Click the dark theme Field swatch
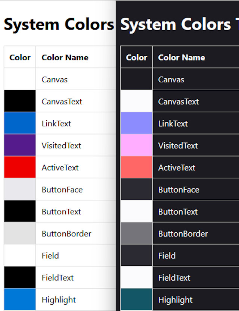This screenshot has height=311, width=239. [137, 255]
